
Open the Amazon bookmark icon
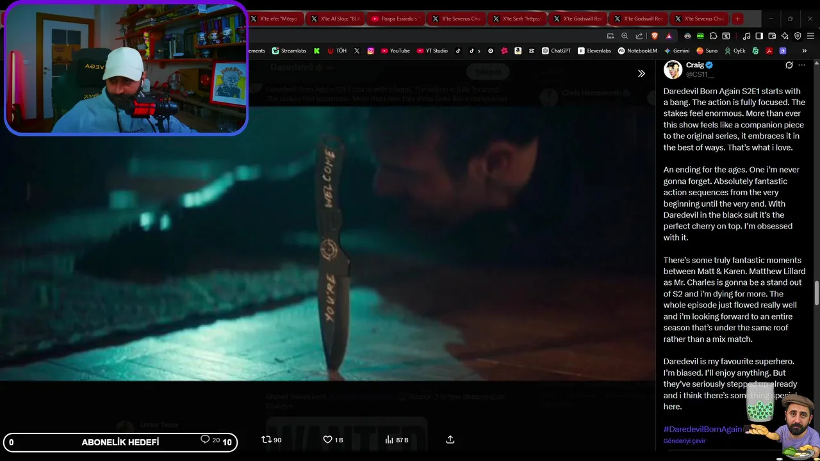pos(518,51)
